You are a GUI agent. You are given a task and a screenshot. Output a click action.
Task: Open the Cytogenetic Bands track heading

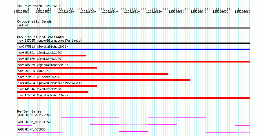(x=34, y=21)
